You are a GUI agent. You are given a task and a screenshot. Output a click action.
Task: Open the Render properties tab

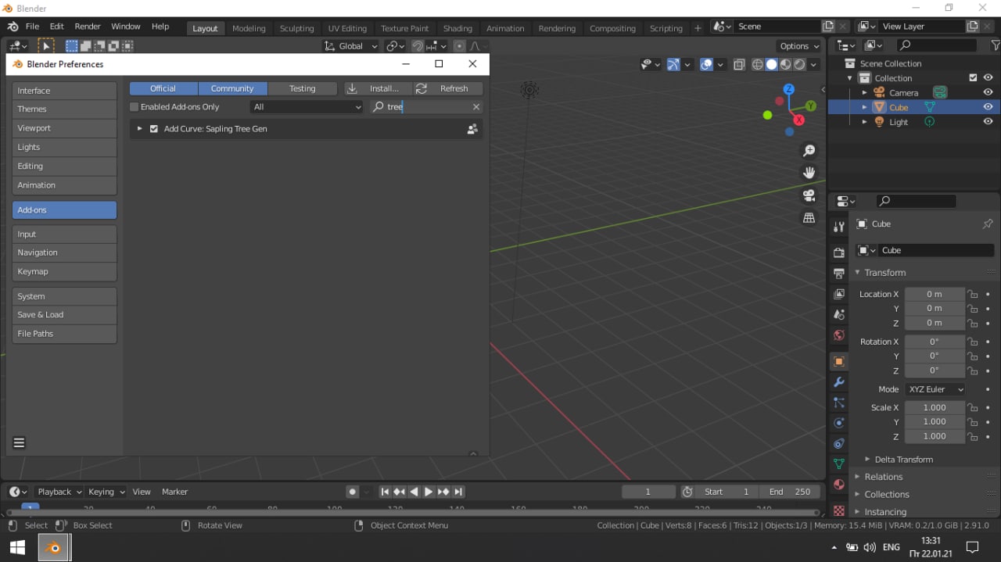(838, 253)
